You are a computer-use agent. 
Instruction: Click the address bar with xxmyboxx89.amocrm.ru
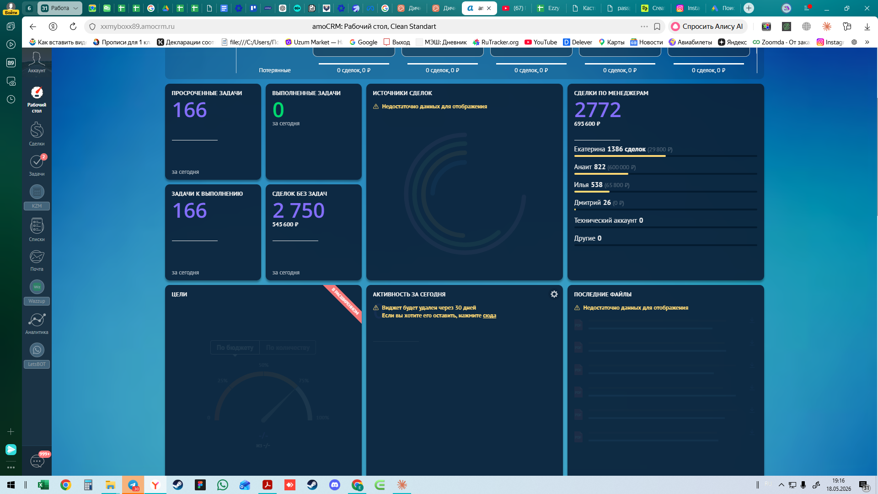click(x=137, y=27)
